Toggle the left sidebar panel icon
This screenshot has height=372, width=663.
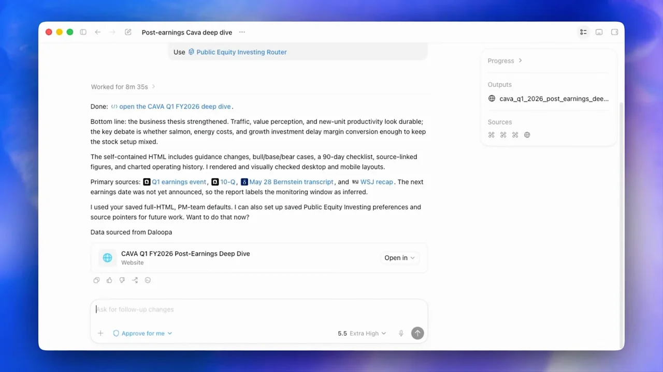point(83,32)
